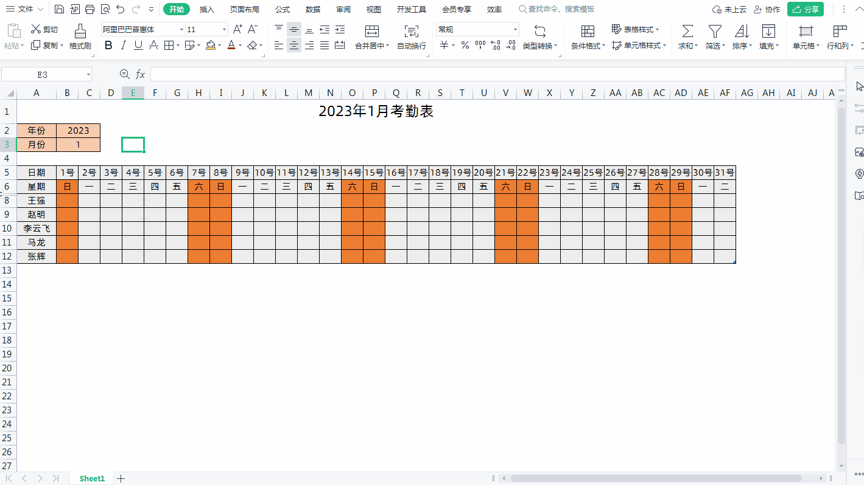
Task: Toggle top vertical alignment
Action: pos(279,29)
